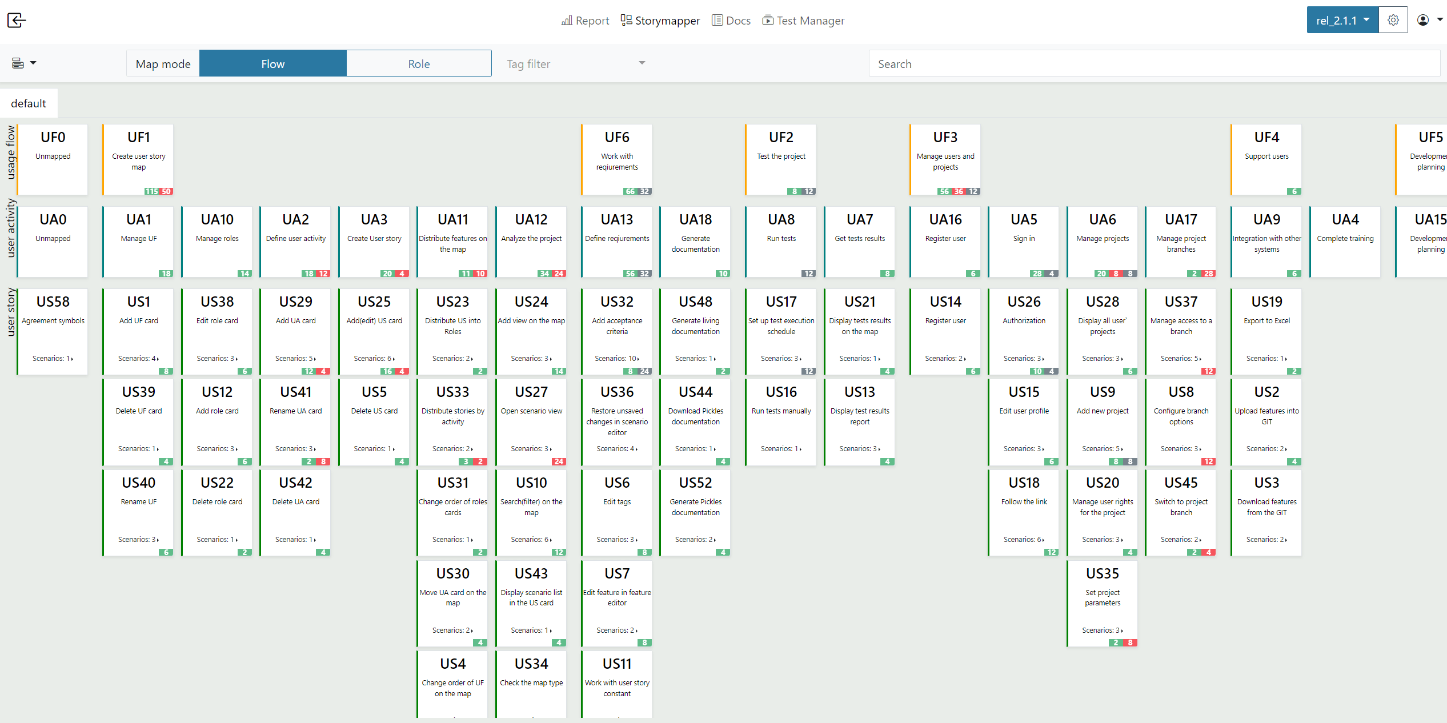Viewport: 1447px width, 723px height.
Task: Switch map mode to Role
Action: pyautogui.click(x=419, y=63)
